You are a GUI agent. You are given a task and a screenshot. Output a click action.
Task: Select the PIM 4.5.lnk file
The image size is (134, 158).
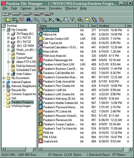[x=50, y=137]
